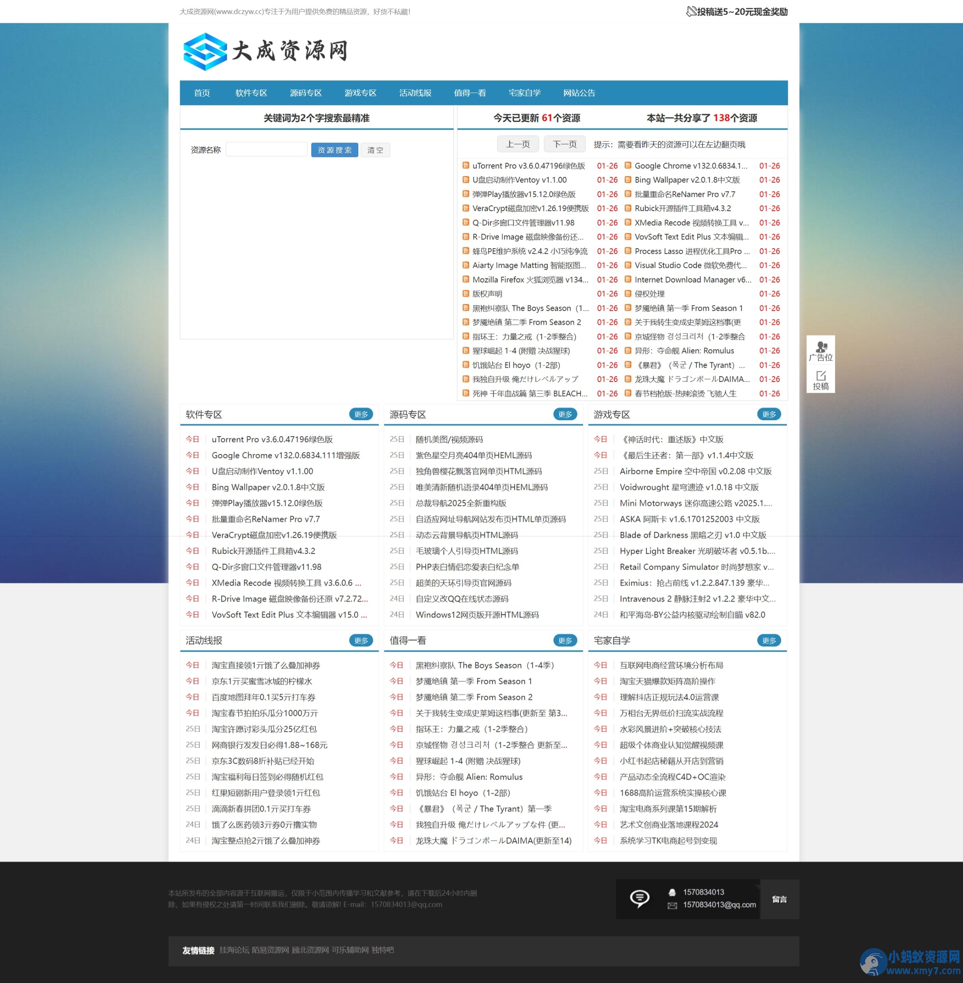Click the icon beside 异形：夺命舰 Alien: Romulus update entry

tap(628, 350)
